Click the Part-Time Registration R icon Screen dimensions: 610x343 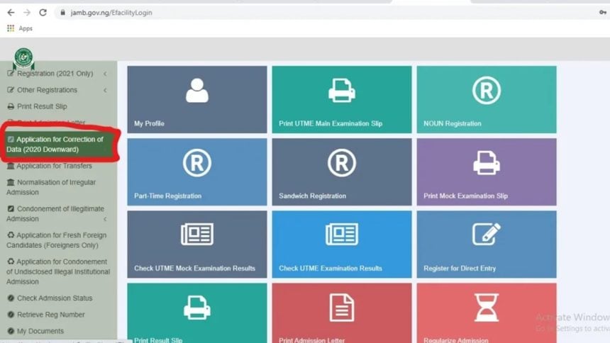[x=196, y=163]
